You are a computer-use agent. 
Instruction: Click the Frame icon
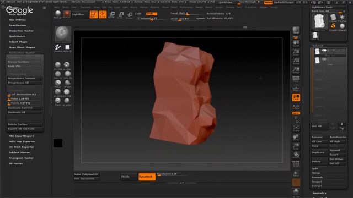[296, 128]
